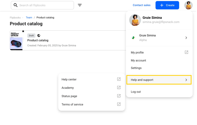Click the Contact sales link

pyautogui.click(x=141, y=5)
